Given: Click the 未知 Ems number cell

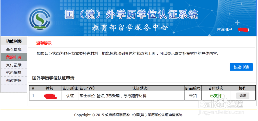Looking at the screenshot, I should [193, 96].
